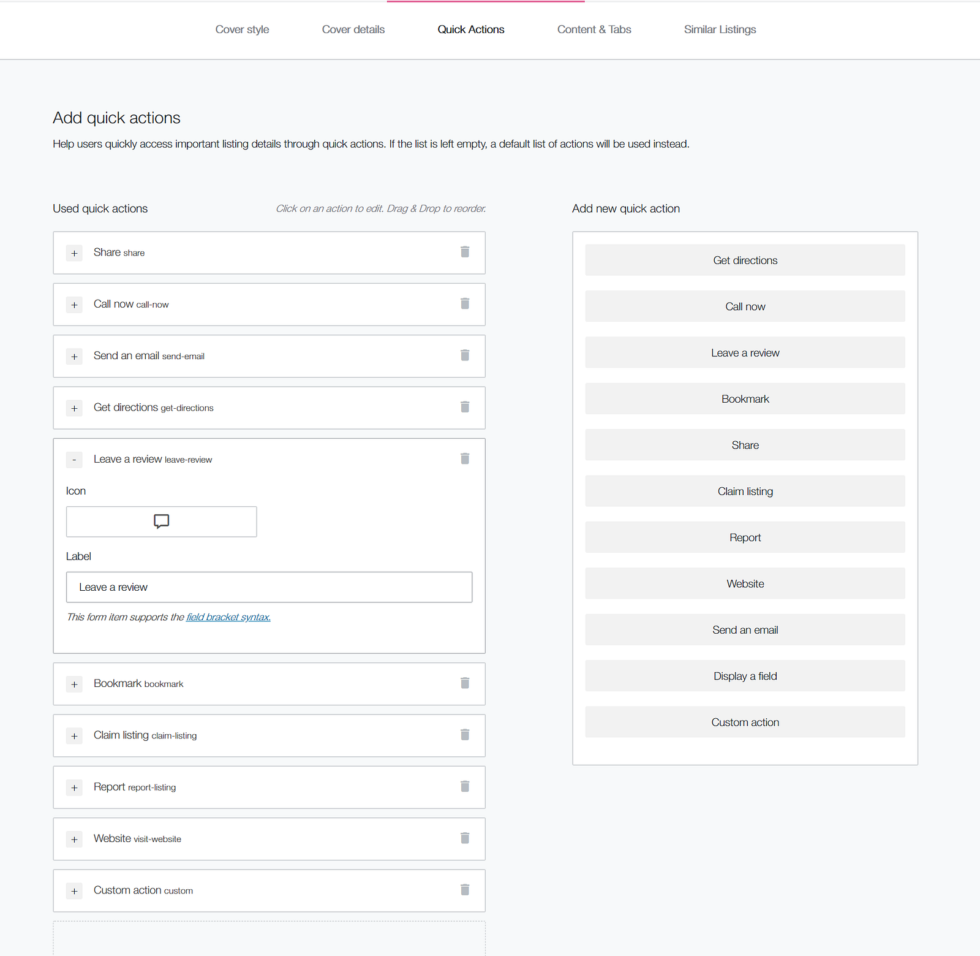Go to Similar Listings tab

[x=720, y=29]
